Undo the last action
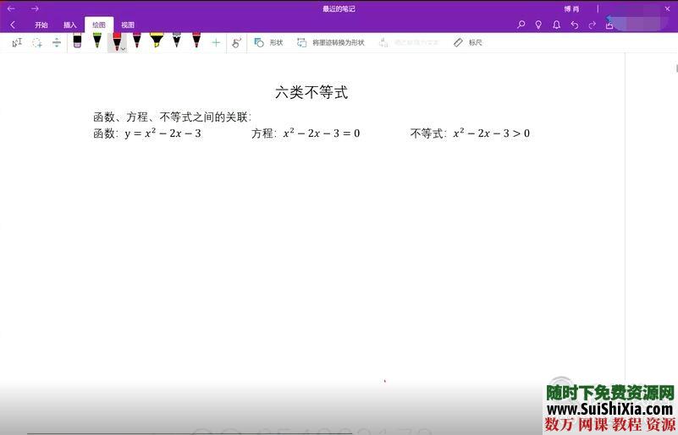The image size is (678, 435). pos(574,25)
